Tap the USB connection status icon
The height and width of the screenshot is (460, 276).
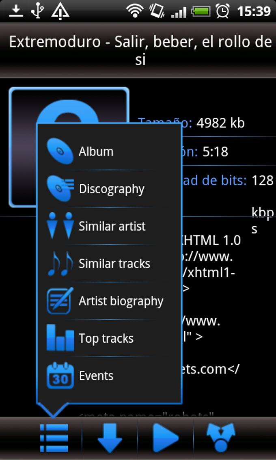[x=37, y=11]
